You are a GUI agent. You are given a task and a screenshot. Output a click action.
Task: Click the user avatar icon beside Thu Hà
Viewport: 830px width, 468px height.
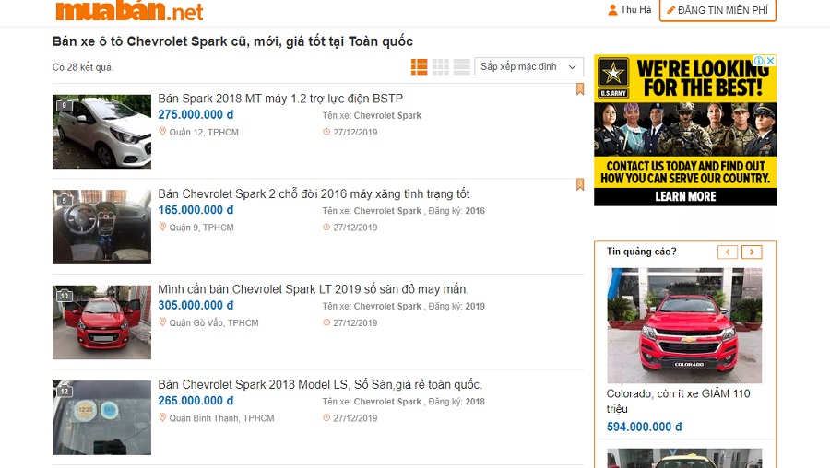[x=612, y=9]
